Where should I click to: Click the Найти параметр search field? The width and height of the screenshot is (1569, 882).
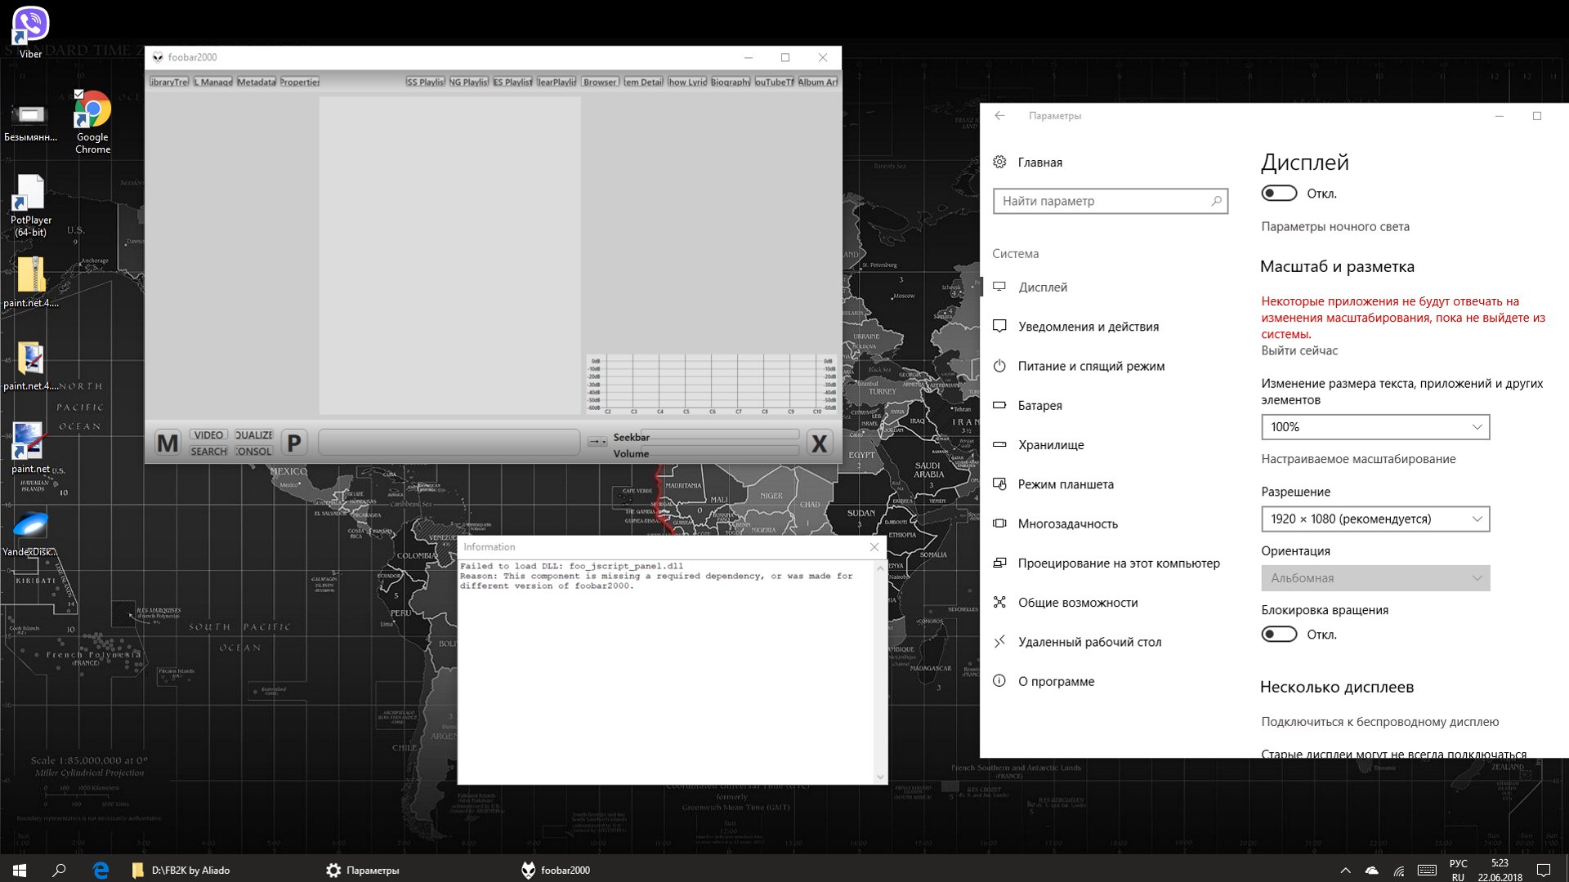tap(1111, 201)
